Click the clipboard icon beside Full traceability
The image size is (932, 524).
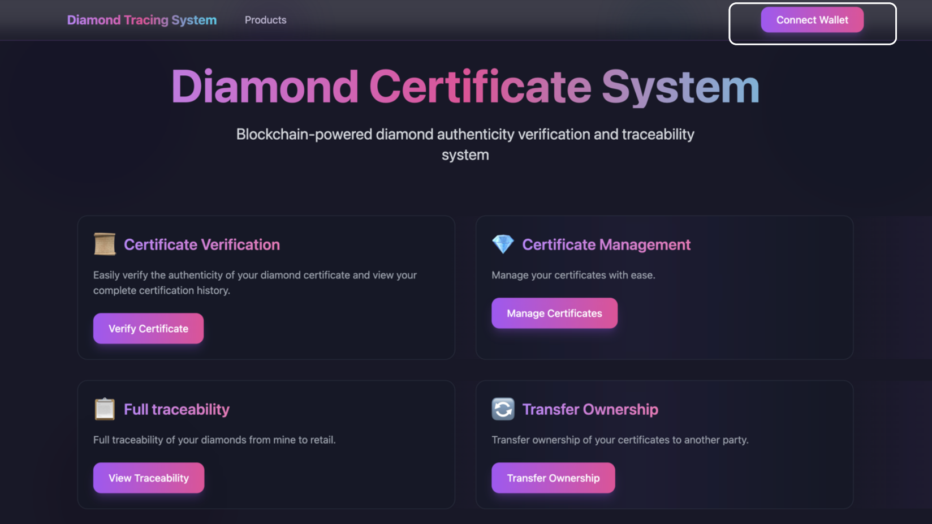pos(105,409)
